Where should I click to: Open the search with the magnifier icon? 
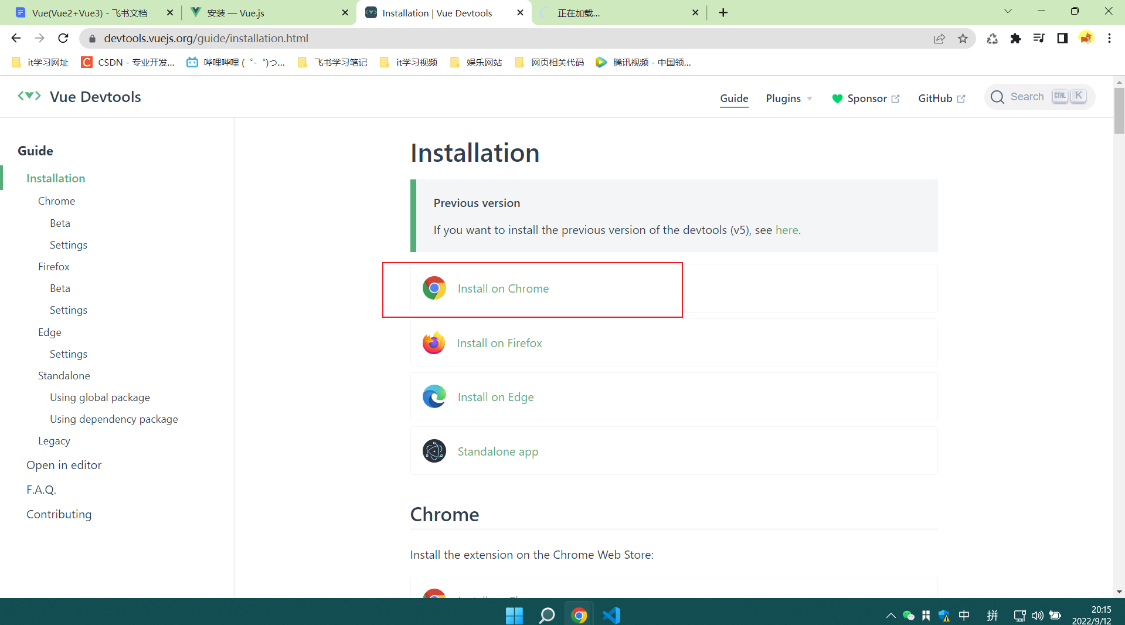tap(997, 97)
